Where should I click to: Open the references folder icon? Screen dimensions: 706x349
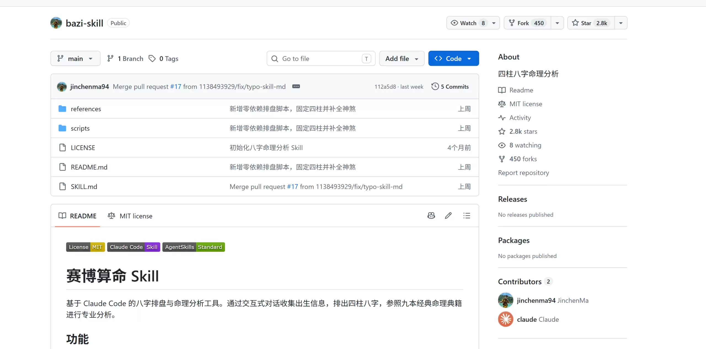(62, 109)
